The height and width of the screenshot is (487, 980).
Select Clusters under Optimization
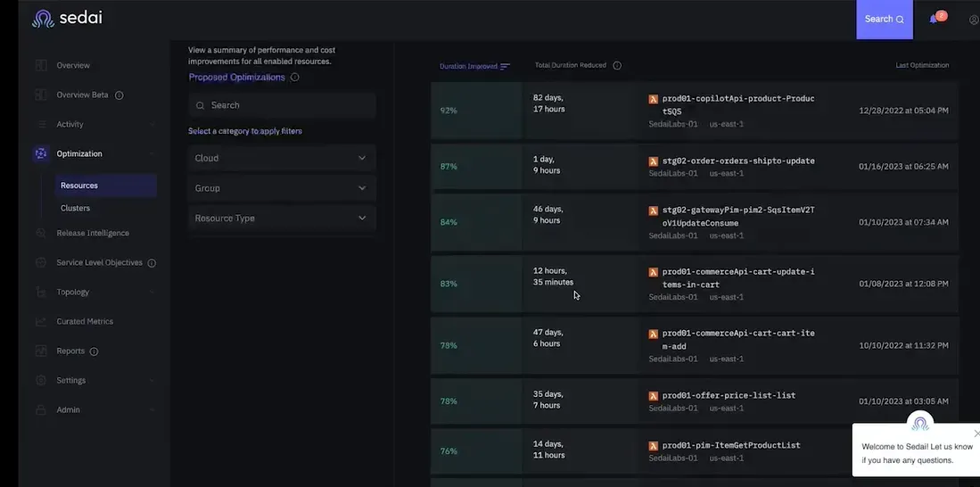point(75,208)
